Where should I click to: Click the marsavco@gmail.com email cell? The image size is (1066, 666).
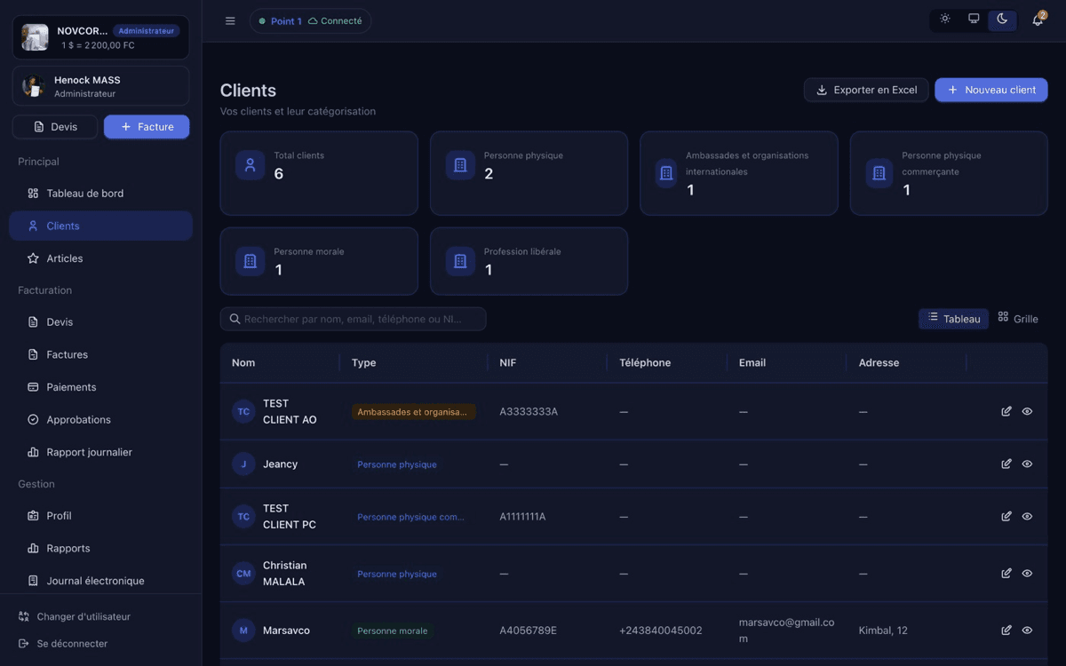coord(787,630)
